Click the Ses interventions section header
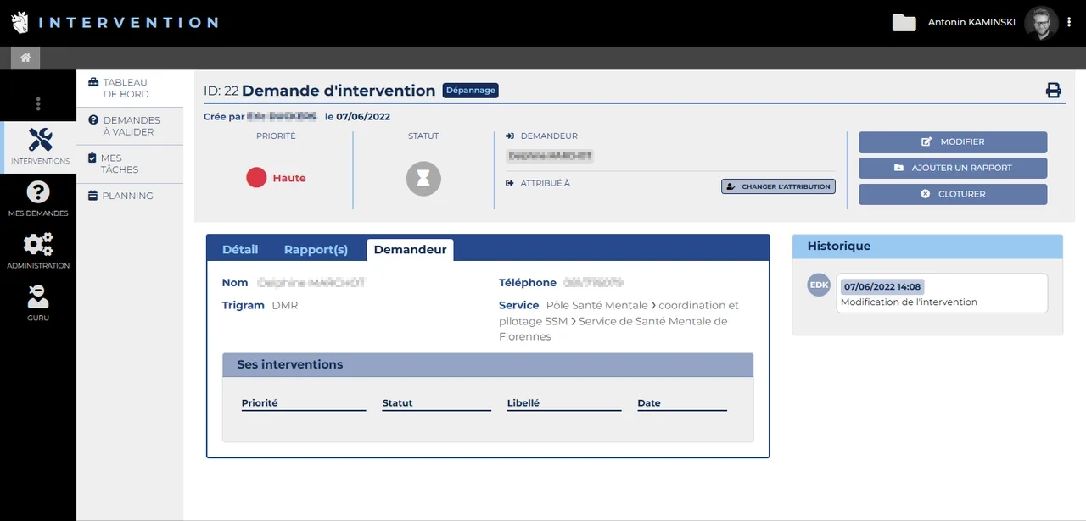1086x521 pixels. (488, 365)
